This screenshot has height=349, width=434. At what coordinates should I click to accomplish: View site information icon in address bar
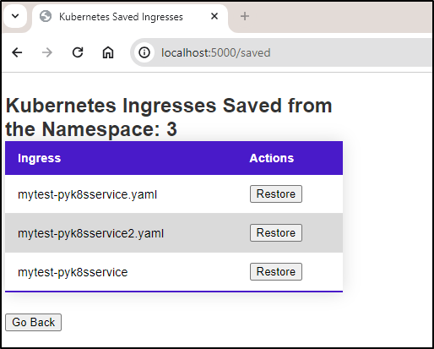144,52
